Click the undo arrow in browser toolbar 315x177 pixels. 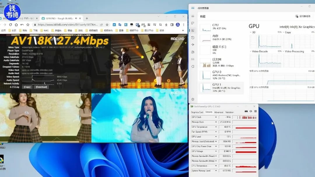(x=22, y=25)
